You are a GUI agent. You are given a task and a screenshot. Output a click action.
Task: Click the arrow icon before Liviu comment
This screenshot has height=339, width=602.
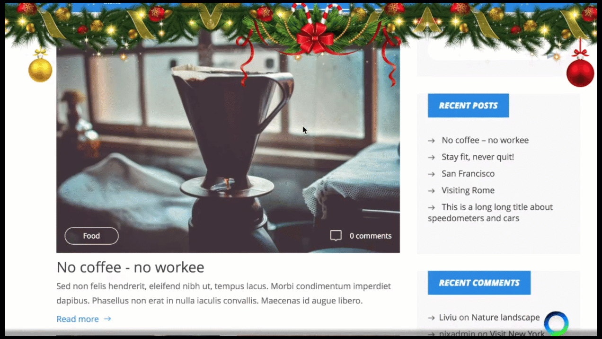click(x=431, y=318)
